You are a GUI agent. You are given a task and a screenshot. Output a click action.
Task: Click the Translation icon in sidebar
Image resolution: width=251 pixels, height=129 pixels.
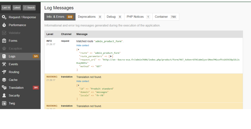click(x=4, y=88)
